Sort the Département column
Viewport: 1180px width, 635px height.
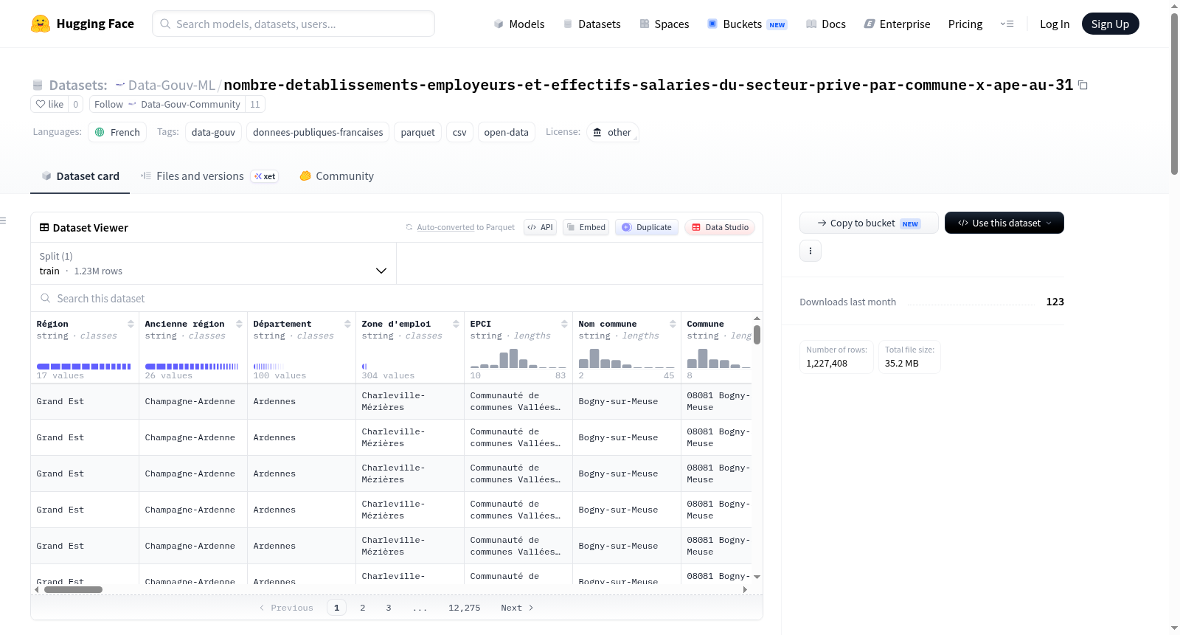pos(347,324)
